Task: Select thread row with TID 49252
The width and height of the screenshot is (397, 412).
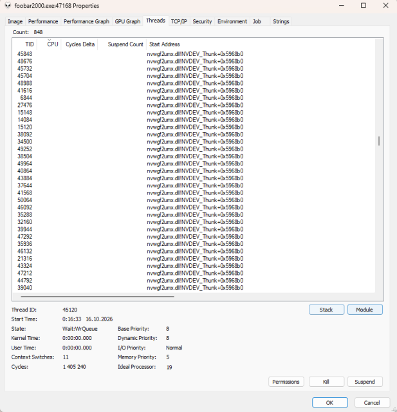Action: [194, 149]
